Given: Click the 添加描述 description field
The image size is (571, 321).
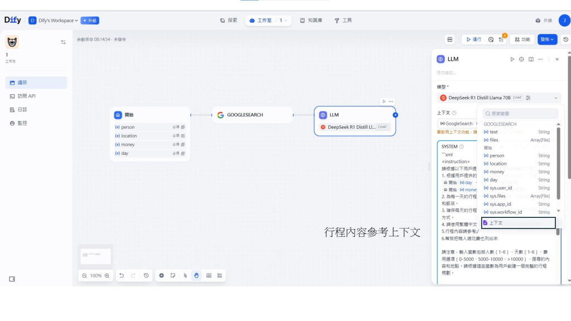Looking at the screenshot, I should point(446,73).
